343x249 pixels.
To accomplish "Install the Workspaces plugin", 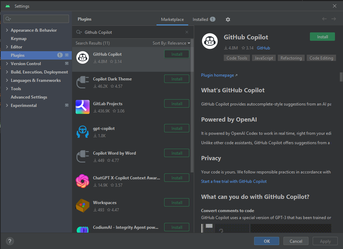I will (x=176, y=202).
